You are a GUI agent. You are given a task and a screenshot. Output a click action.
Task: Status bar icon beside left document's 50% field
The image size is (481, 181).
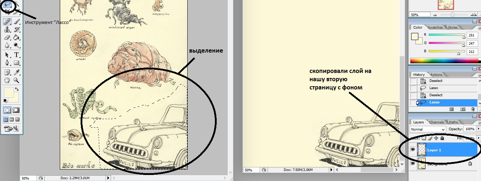tap(40, 178)
